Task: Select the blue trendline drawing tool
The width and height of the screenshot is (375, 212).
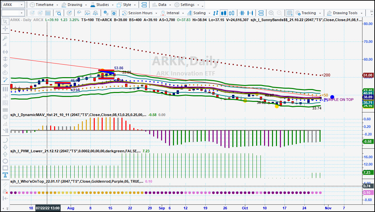Action: (5, 80)
